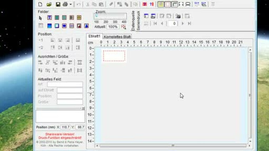Save the label with the floppy disk icon
Image resolution: width=269 pixels, height=151 pixels.
(58, 4)
